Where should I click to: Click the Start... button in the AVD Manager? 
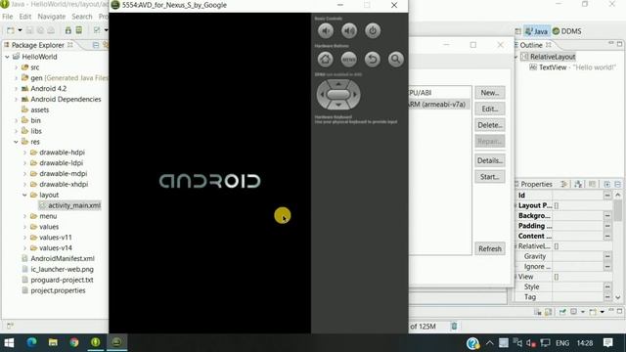tap(490, 177)
